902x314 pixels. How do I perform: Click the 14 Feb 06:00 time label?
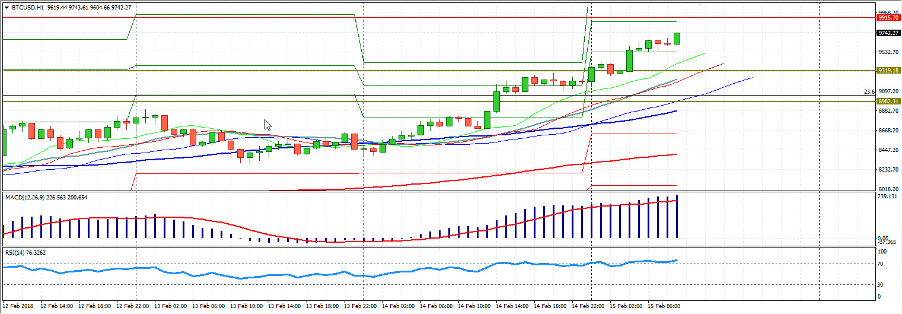435,306
